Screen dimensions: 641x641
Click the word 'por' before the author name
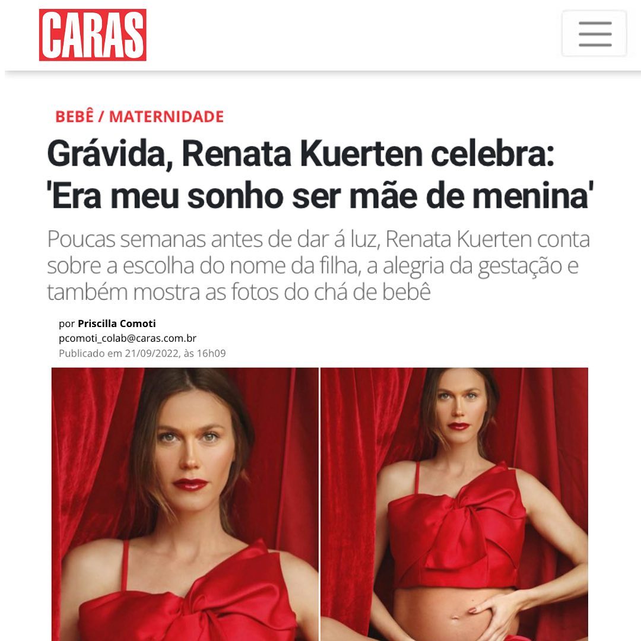tap(66, 324)
